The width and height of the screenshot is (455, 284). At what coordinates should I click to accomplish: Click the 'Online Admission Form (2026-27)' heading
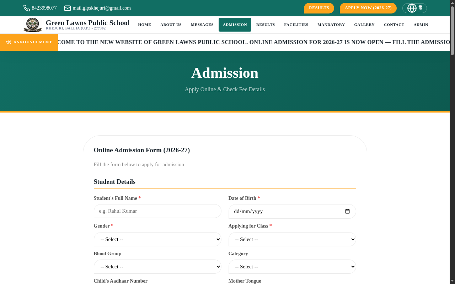[142, 150]
